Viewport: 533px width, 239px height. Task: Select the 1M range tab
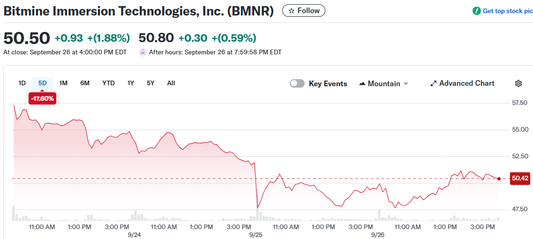click(x=63, y=83)
